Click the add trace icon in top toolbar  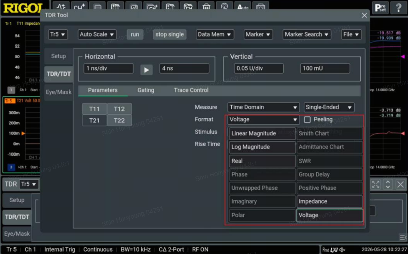[61, 7]
